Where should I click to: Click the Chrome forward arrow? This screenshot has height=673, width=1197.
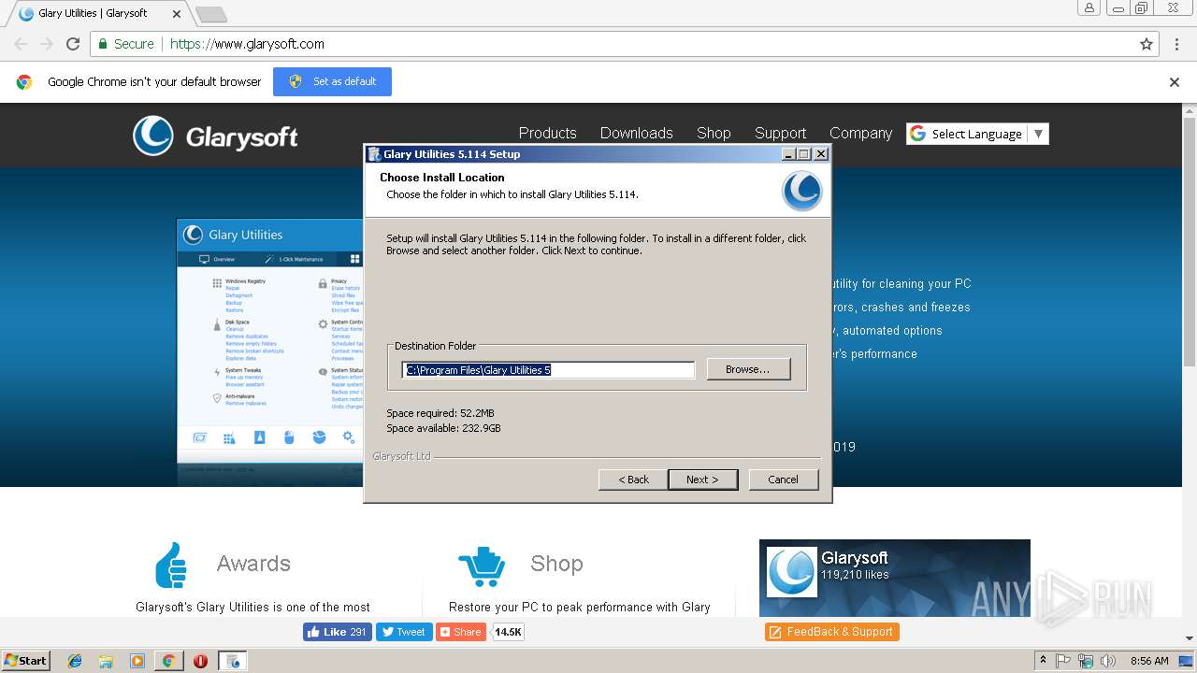tap(47, 44)
